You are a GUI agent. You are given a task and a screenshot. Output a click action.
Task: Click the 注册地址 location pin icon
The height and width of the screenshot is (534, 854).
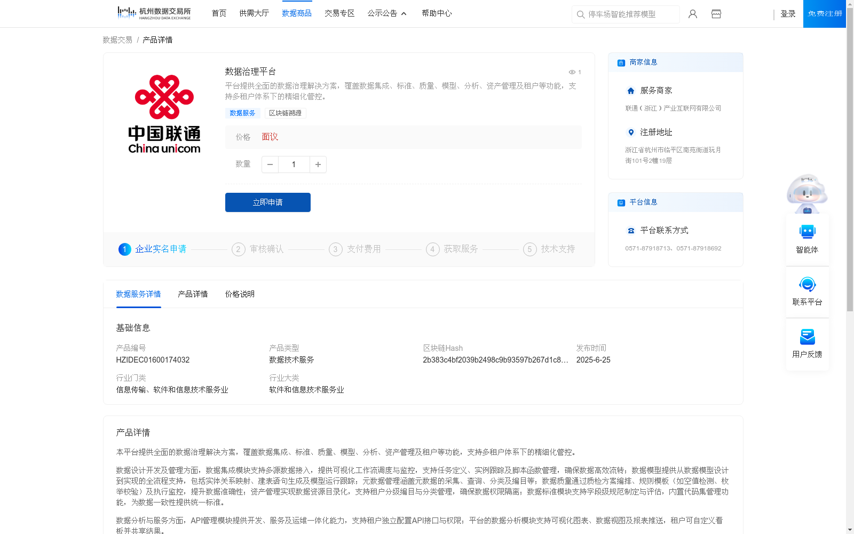point(631,132)
